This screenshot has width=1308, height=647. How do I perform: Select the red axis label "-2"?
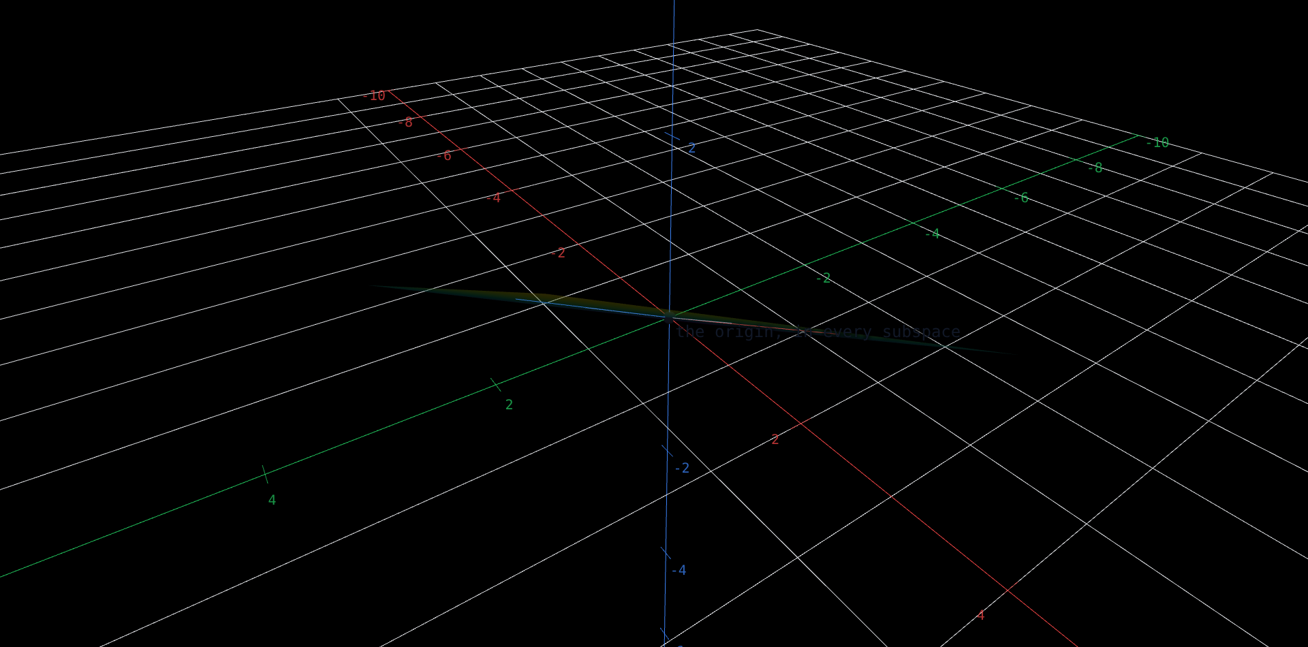point(558,253)
